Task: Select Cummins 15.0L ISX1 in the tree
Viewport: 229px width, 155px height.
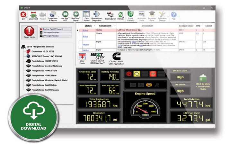Action: click(x=43, y=51)
